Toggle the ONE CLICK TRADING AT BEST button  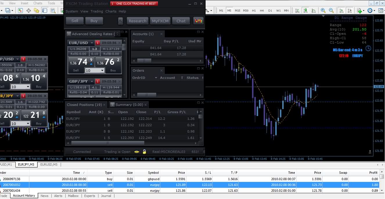[x=134, y=3]
